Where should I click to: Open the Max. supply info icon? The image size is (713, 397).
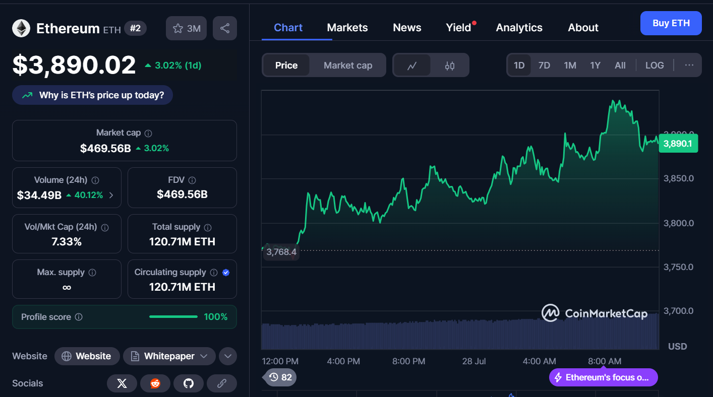click(92, 273)
